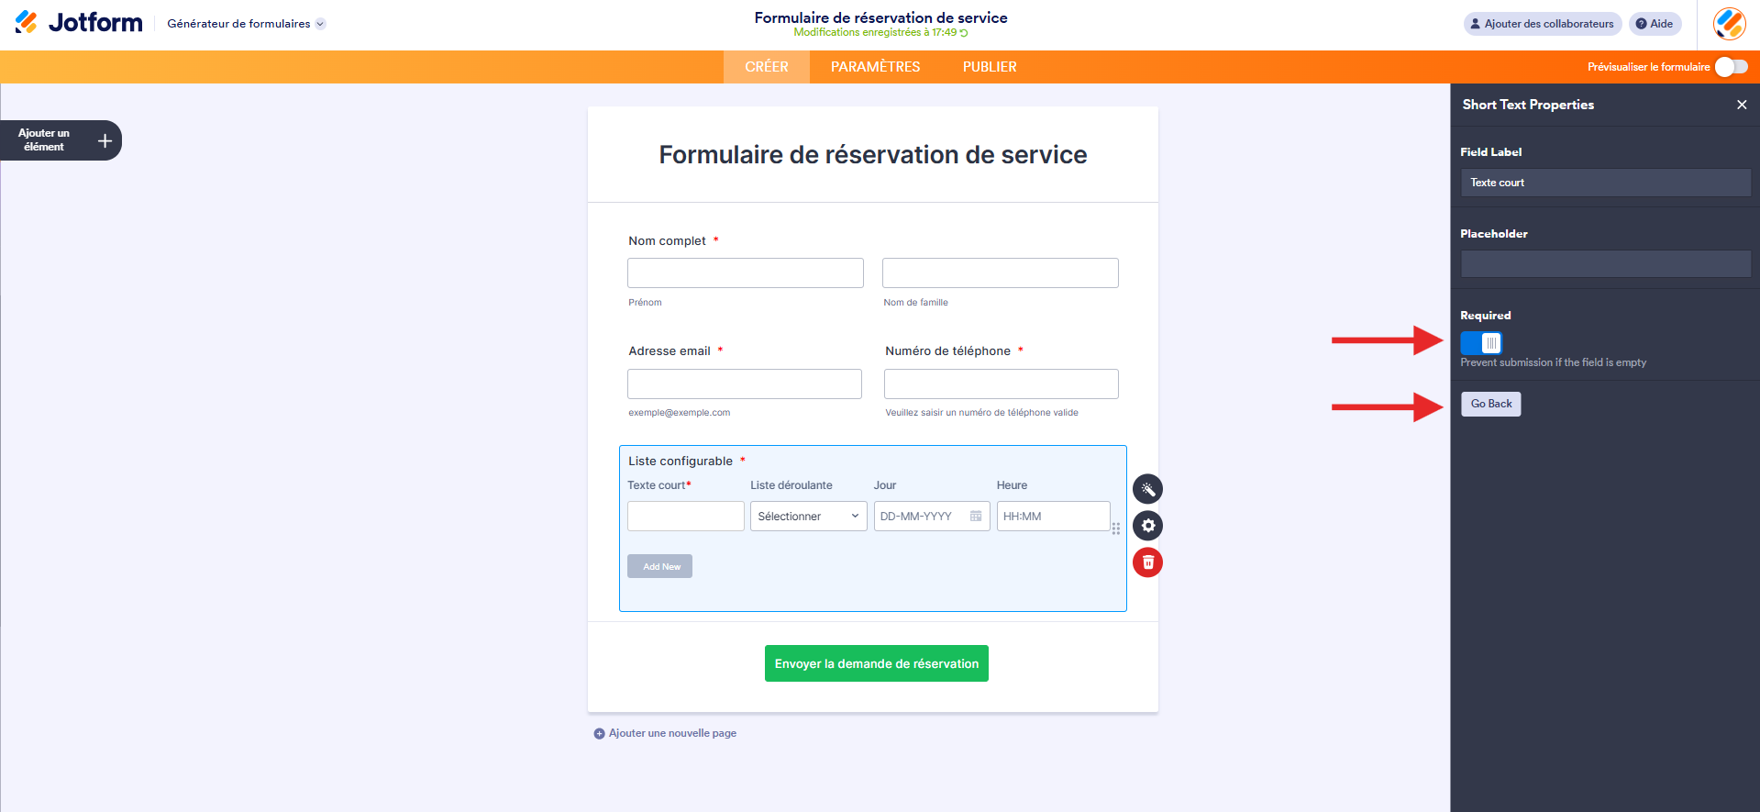Click the user avatar icon

(x=1729, y=24)
